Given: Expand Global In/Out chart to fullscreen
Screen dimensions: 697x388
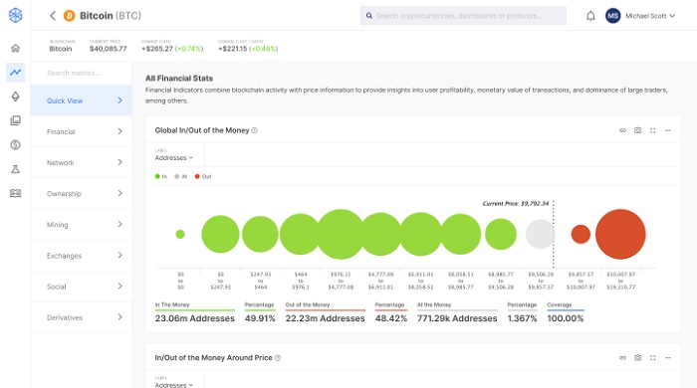Looking at the screenshot, I should 652,130.
